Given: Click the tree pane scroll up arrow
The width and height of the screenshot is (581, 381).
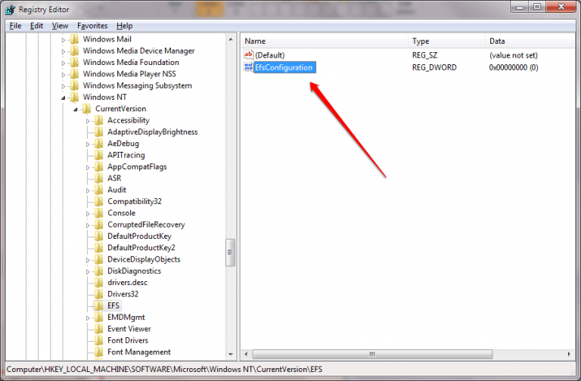Looking at the screenshot, I should (x=231, y=39).
